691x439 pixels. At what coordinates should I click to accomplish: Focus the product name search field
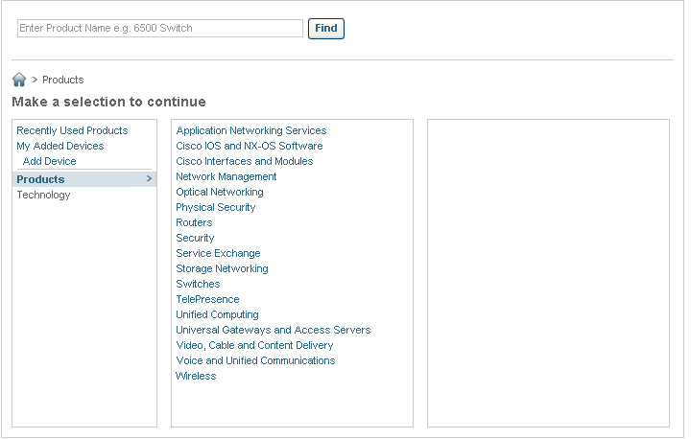(160, 28)
